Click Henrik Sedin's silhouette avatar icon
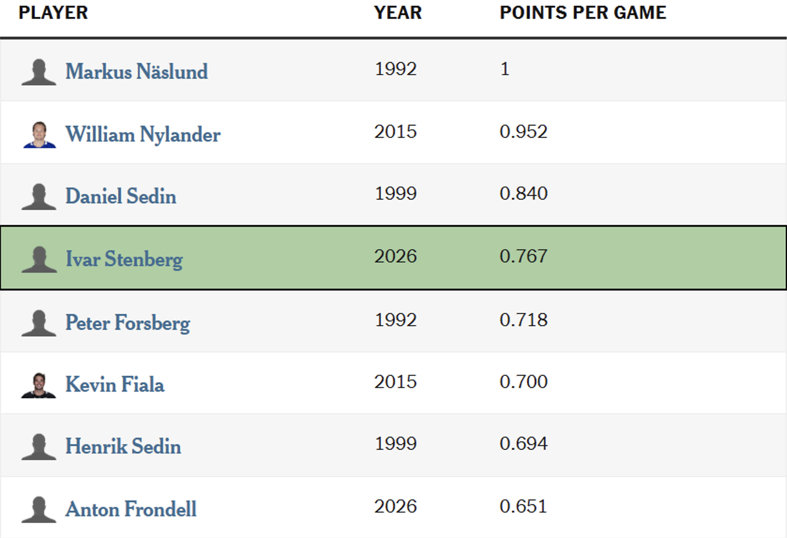The width and height of the screenshot is (787, 538). (39, 447)
